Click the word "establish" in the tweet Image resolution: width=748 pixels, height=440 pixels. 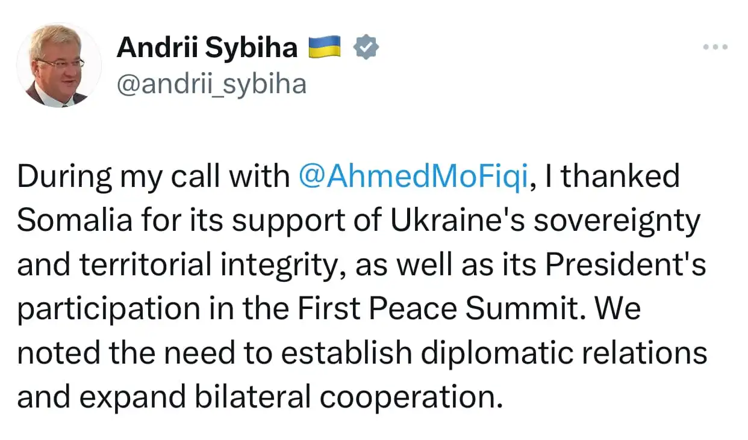pyautogui.click(x=347, y=353)
